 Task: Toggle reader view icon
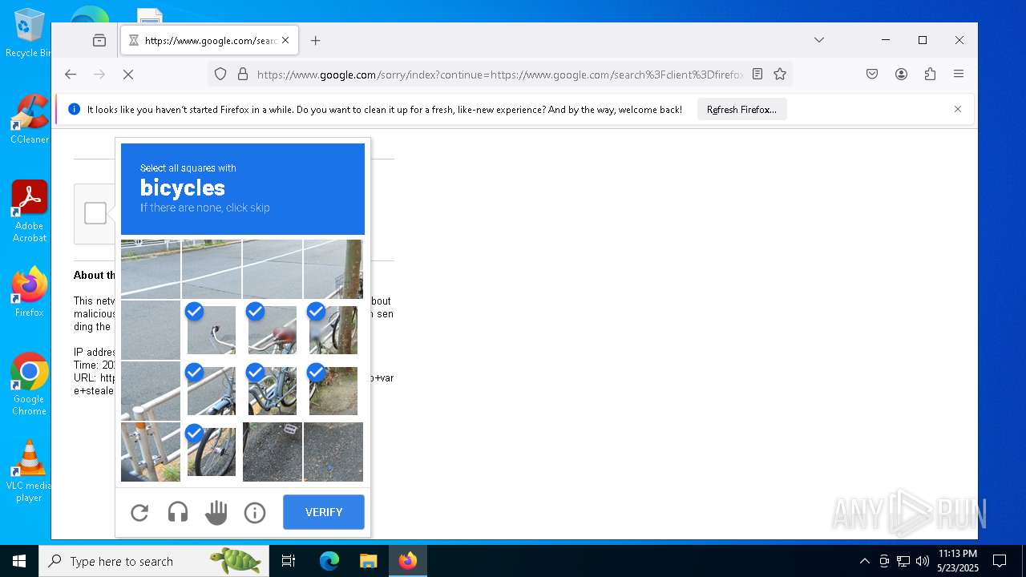click(757, 75)
